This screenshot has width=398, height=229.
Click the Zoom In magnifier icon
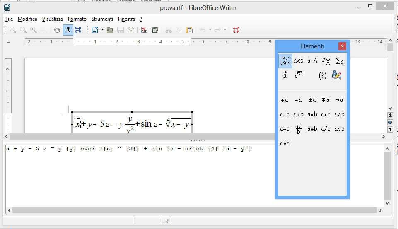[x=13, y=30]
